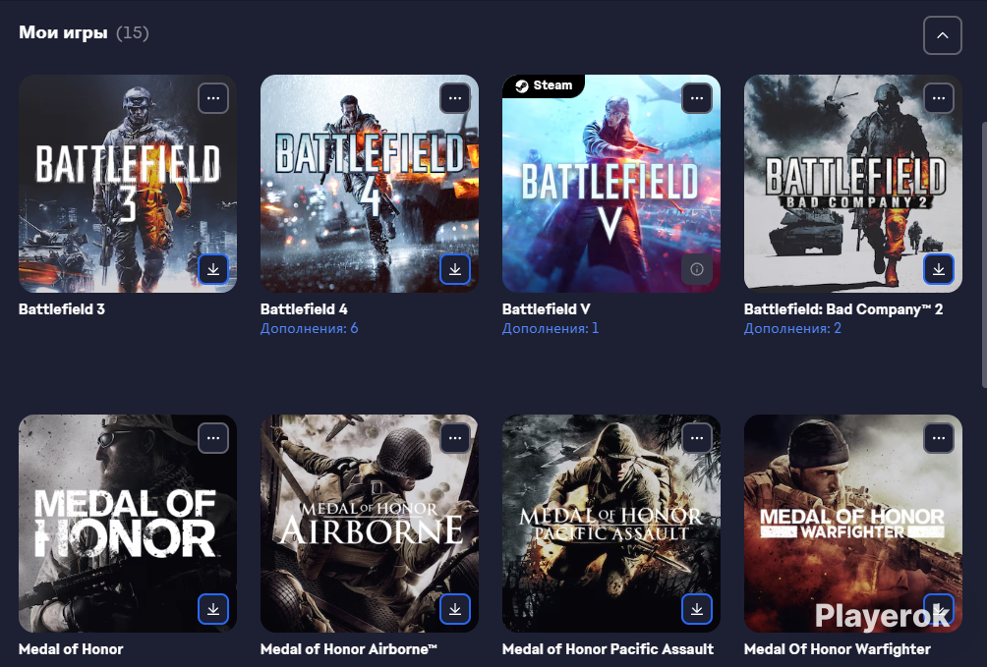Collapse the Мои игры section
Viewport: 987px width, 667px height.
coord(943,35)
